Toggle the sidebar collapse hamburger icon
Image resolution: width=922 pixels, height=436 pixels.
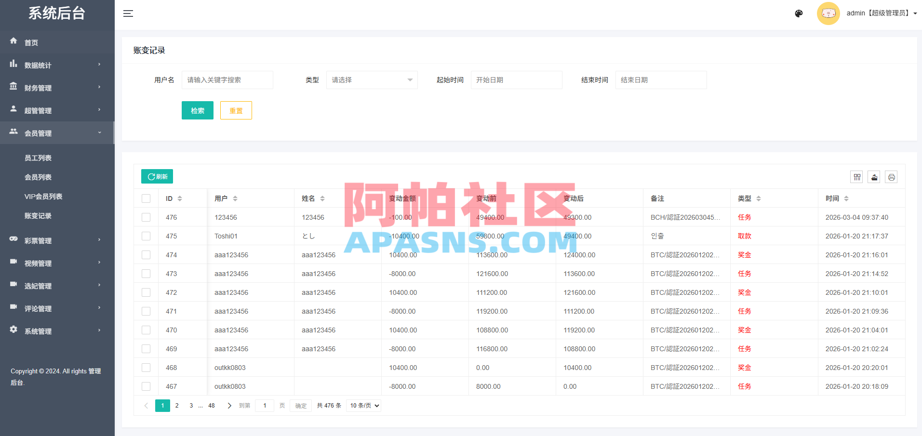pos(128,13)
